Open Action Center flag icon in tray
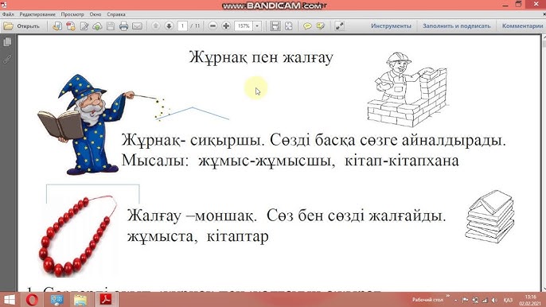The height and width of the screenshot is (307, 546). pos(465,300)
